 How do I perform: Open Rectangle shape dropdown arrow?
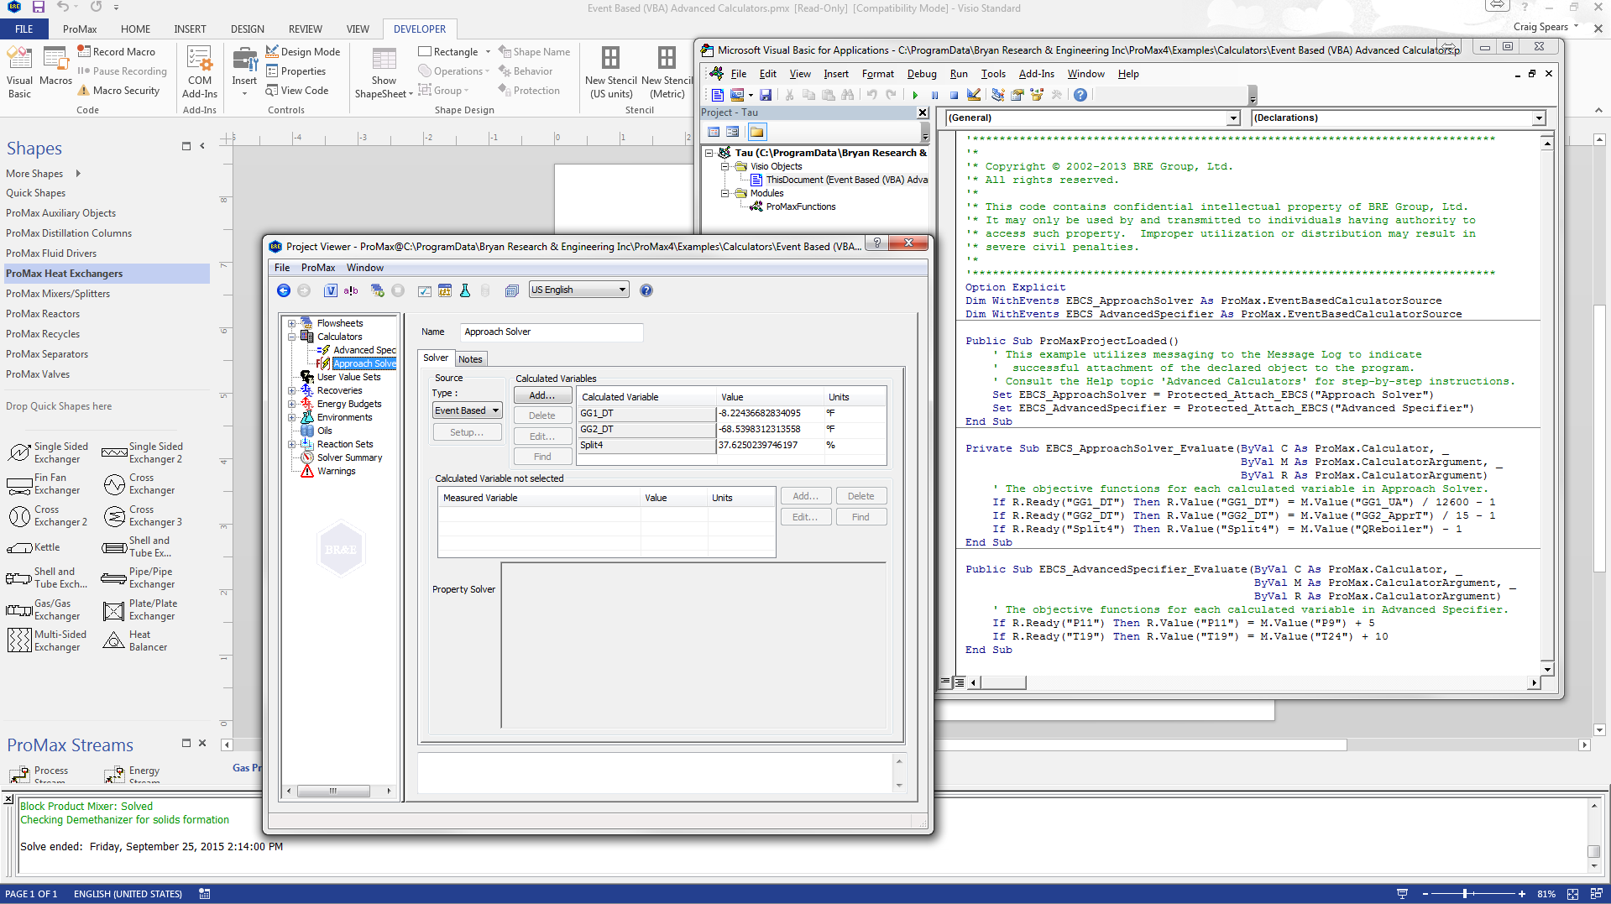(488, 52)
